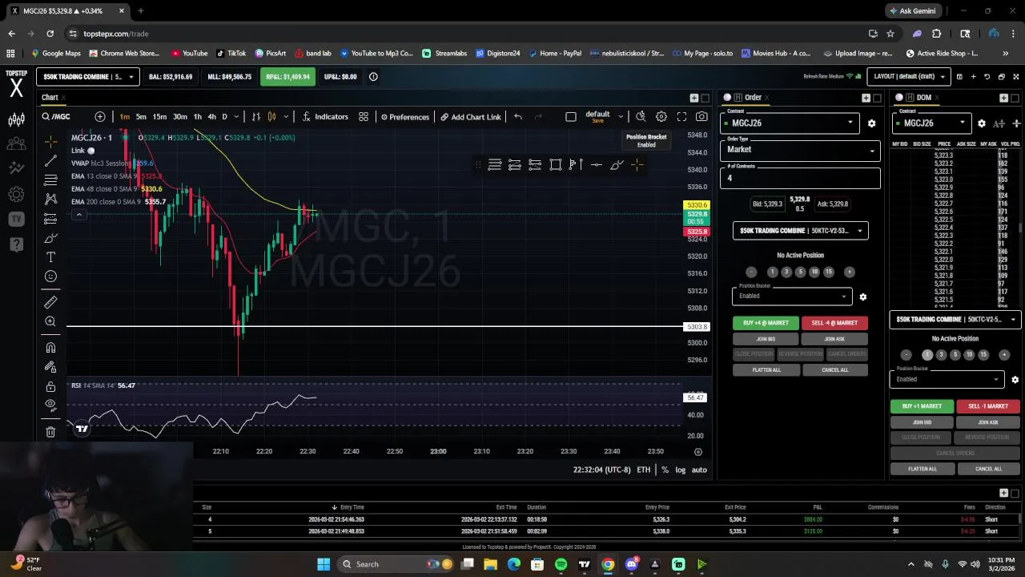The width and height of the screenshot is (1025, 577).
Task: Click the account info circle icon
Action: click(373, 77)
